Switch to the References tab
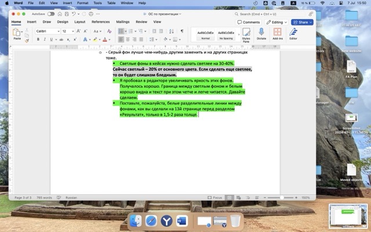The image size is (371, 232). 100,22
